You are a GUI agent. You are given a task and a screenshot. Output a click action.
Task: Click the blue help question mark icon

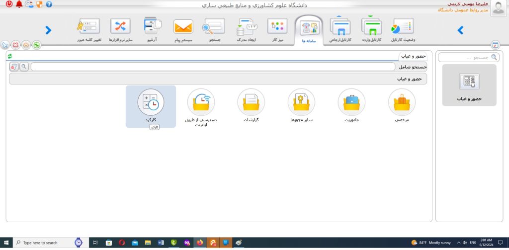(49, 4)
